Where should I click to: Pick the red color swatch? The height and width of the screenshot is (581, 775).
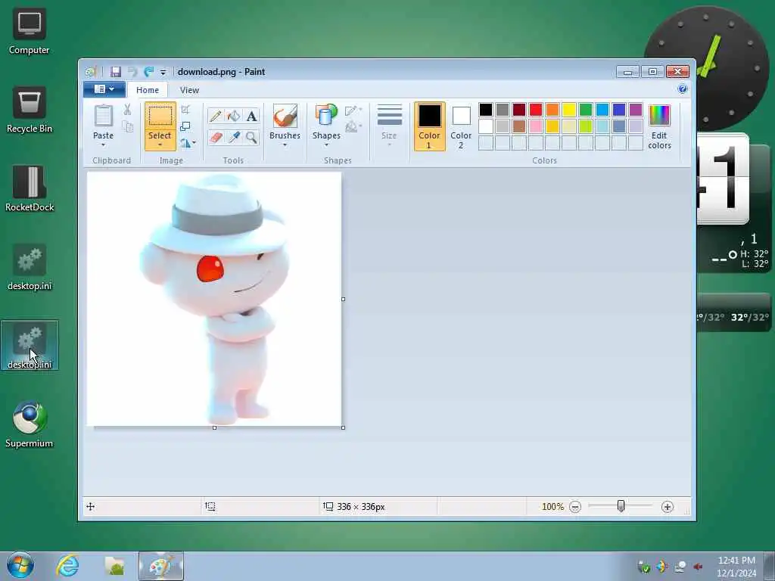[536, 109]
